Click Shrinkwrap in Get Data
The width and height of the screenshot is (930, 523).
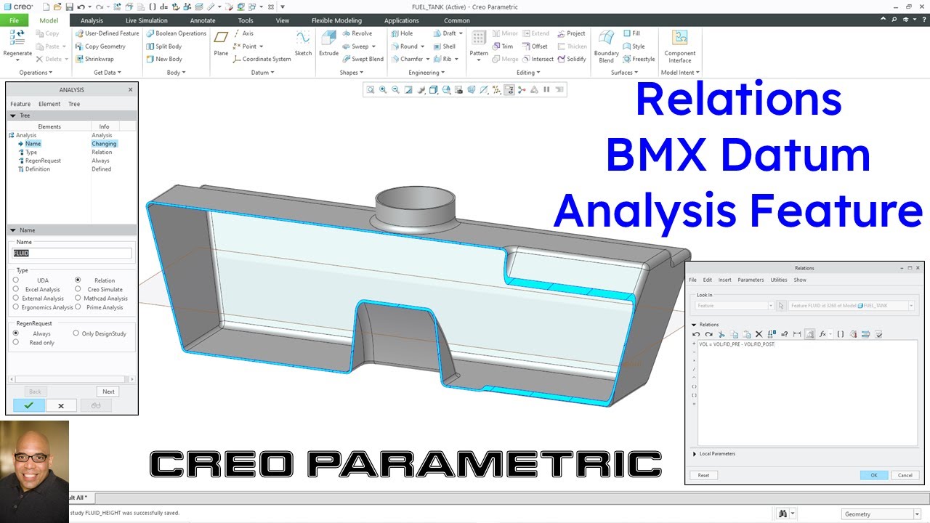tap(94, 59)
